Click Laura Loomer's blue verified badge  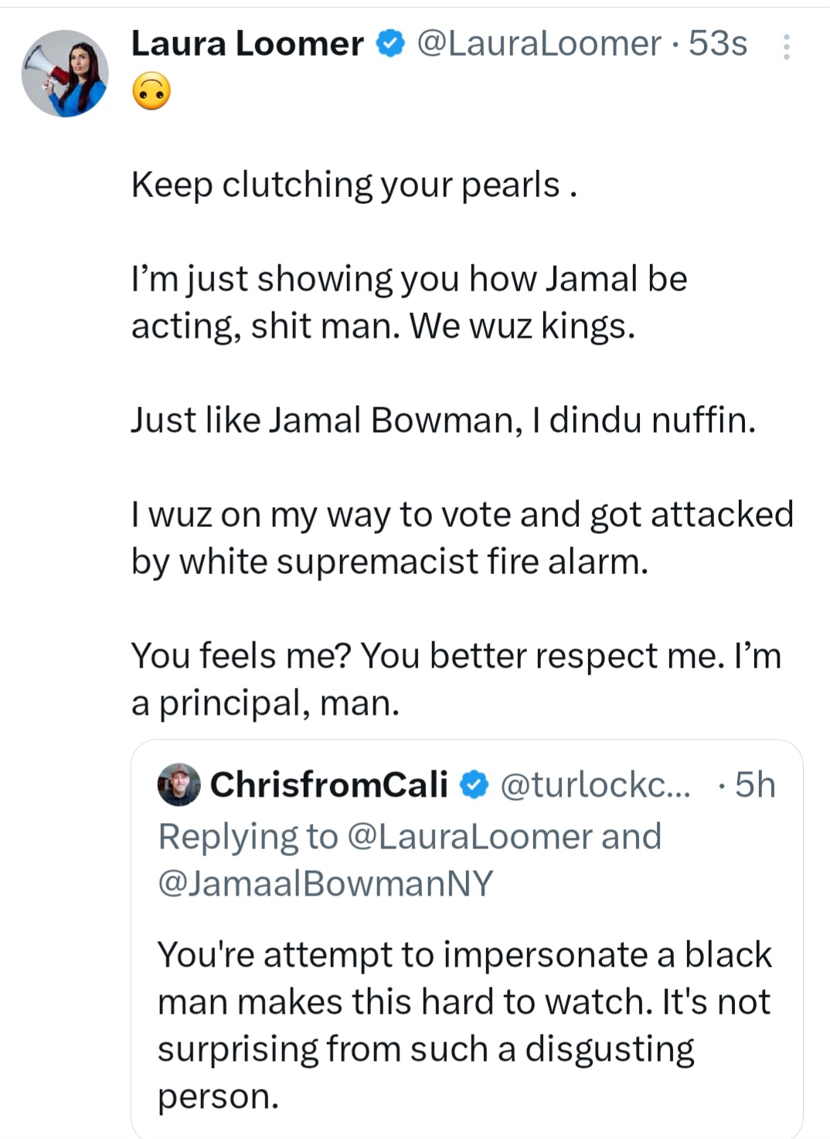(x=390, y=44)
